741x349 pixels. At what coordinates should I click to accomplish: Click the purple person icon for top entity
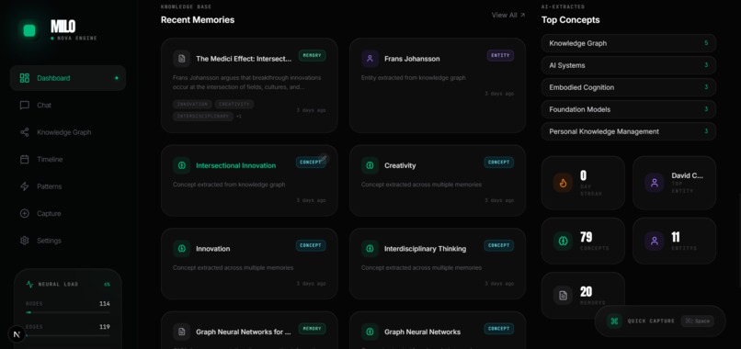click(x=654, y=183)
